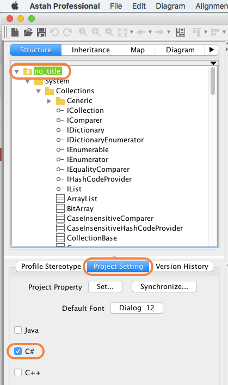The image size is (228, 385).
Task: Select CaseInsensitiveComparer in the tree
Action: pyautogui.click(x=110, y=218)
